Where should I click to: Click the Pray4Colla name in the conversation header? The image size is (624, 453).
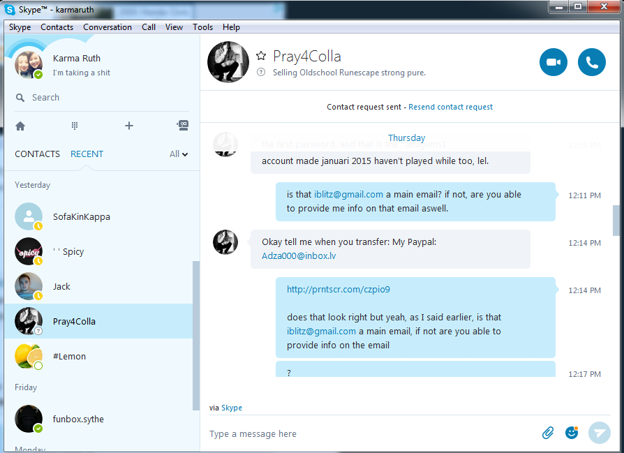tap(307, 56)
